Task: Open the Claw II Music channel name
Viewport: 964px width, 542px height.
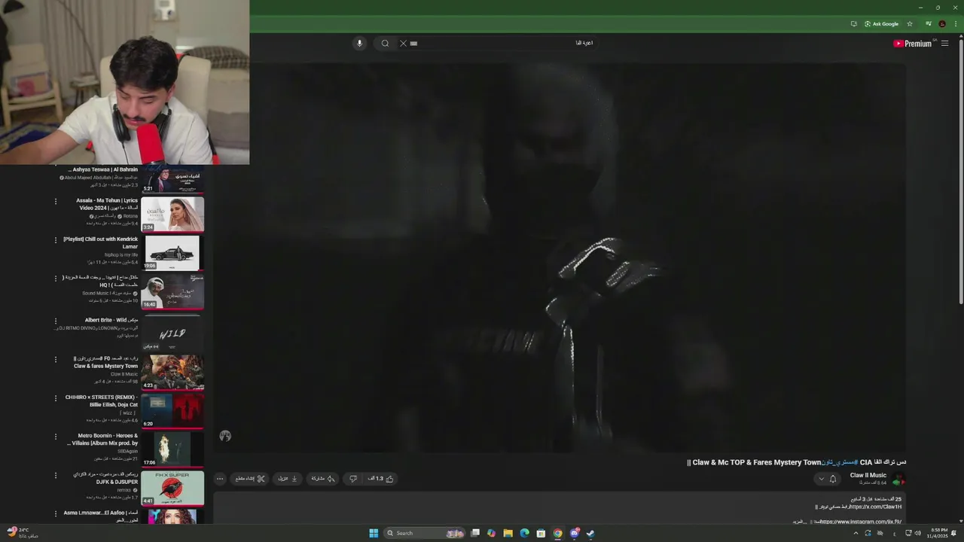Action: (868, 475)
